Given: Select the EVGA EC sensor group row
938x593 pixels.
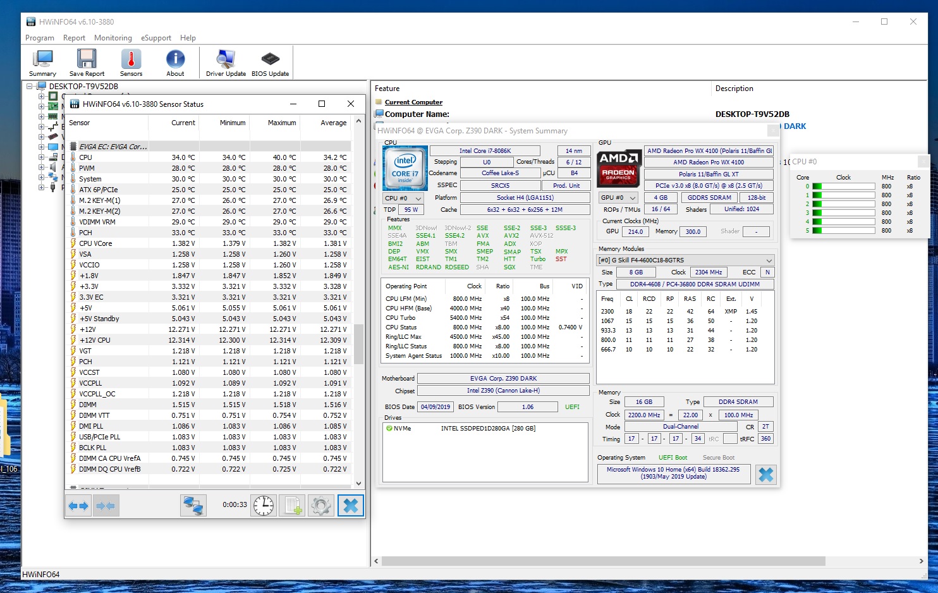Looking at the screenshot, I should tap(208, 147).
